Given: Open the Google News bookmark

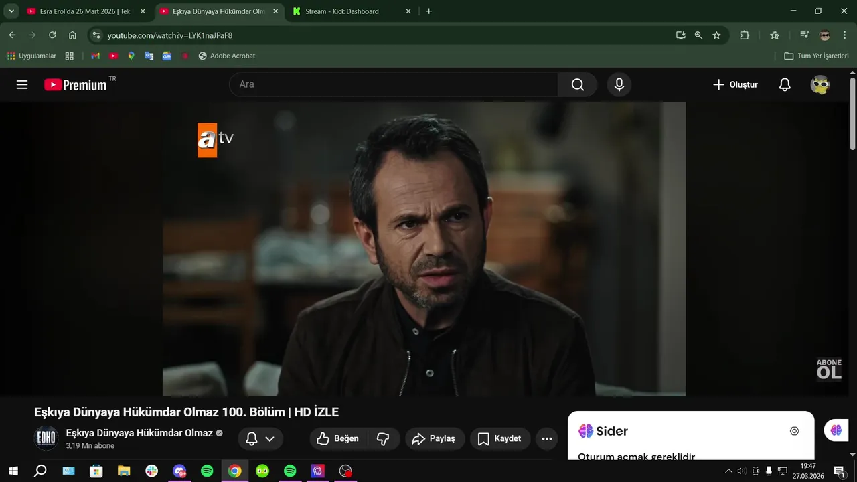Looking at the screenshot, I should pyautogui.click(x=167, y=56).
